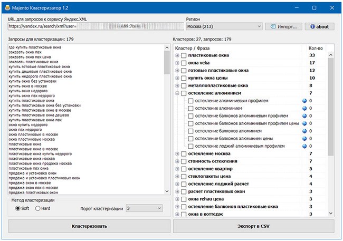Open globe link for 'остекление балконов алюминием'
The width and height of the screenshot is (343, 241).
point(304,131)
